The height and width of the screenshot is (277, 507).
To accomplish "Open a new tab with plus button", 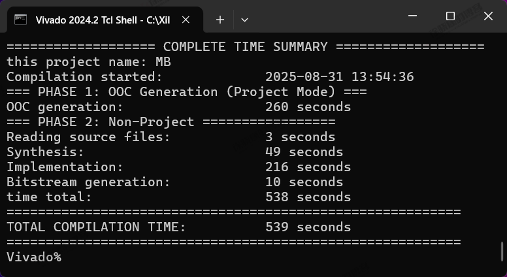I will (x=220, y=20).
